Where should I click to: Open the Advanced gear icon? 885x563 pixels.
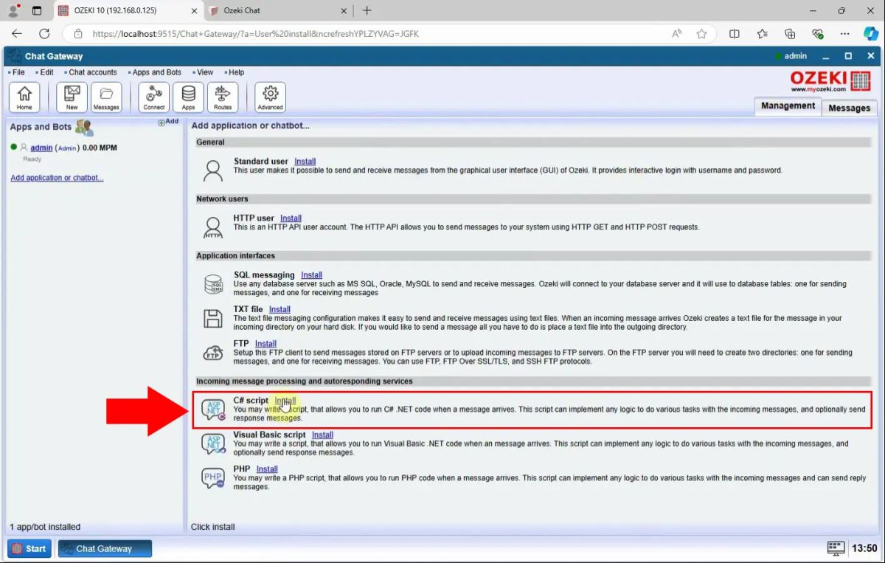point(270,97)
